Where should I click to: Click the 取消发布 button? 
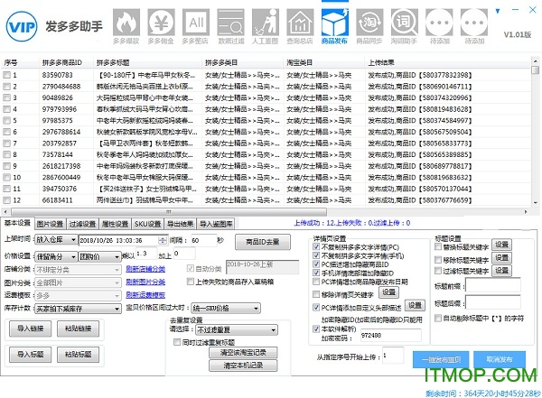500,360
